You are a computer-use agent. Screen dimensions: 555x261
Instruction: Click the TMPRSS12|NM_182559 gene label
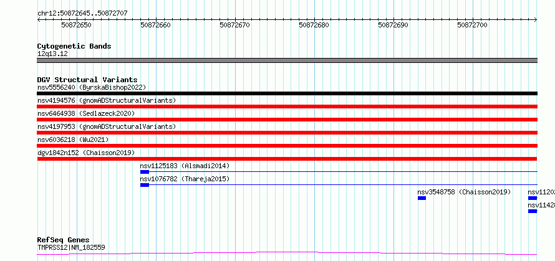pyautogui.click(x=71, y=247)
